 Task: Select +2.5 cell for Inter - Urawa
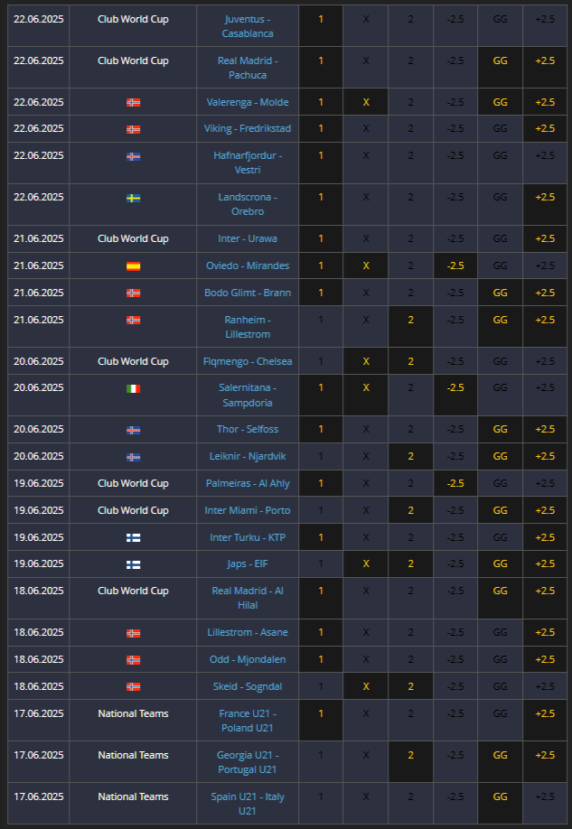(545, 238)
